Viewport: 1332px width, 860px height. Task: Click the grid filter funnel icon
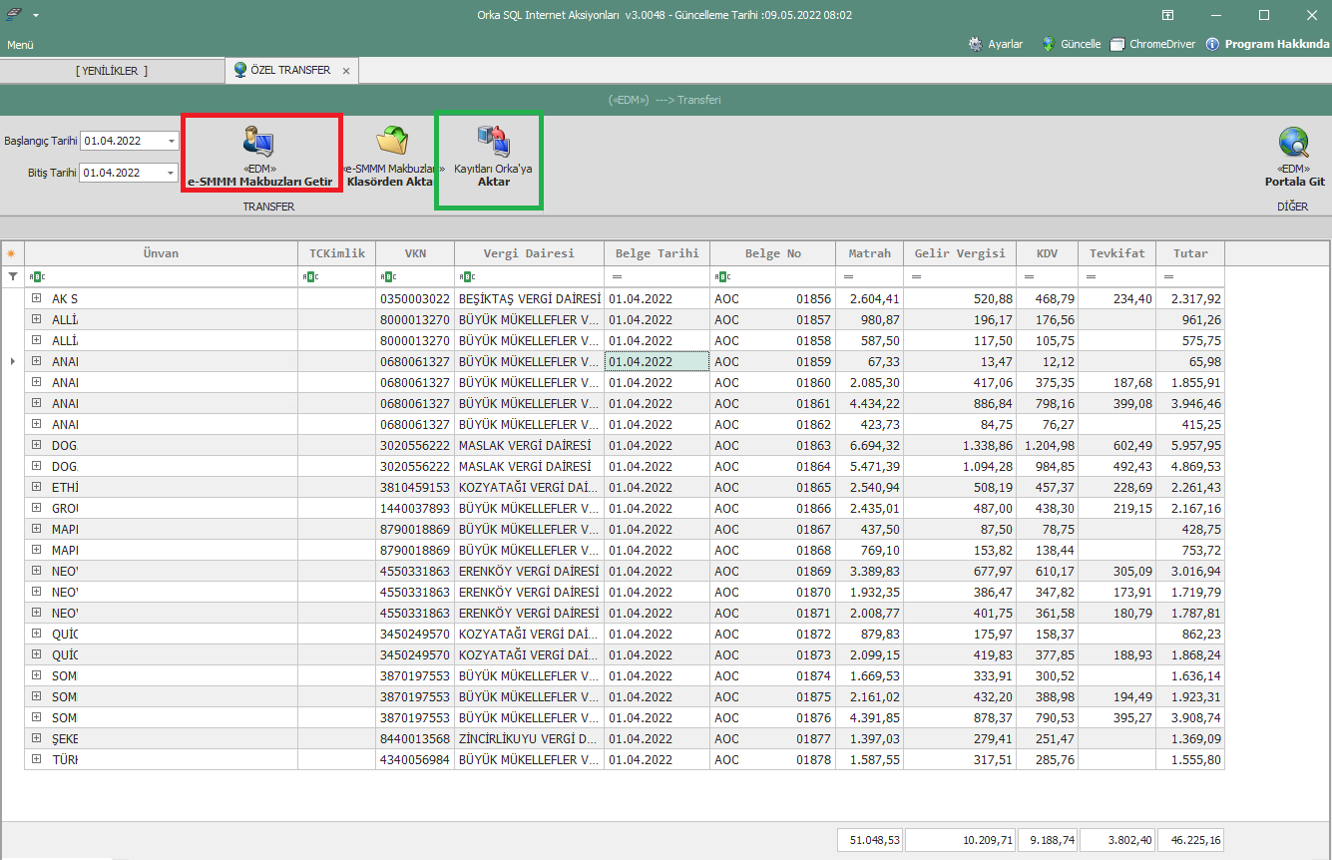(13, 276)
